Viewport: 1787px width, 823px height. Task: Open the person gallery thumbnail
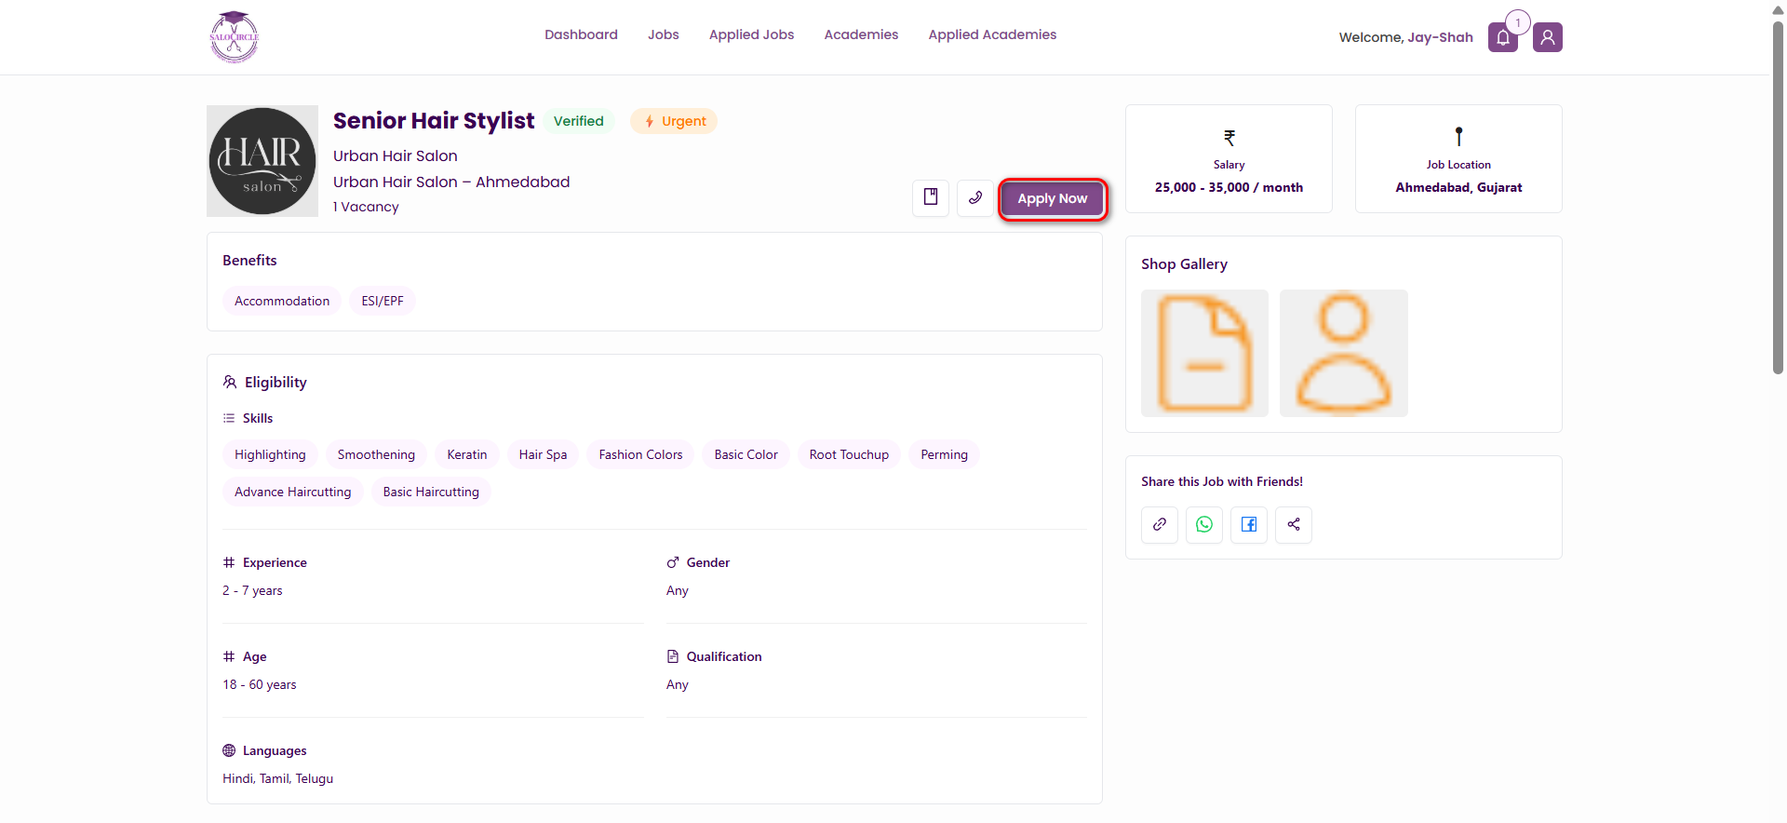click(1344, 353)
